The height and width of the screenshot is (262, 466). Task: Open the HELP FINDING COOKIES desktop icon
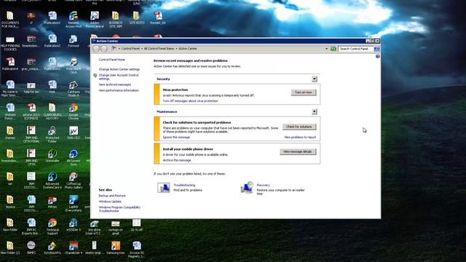click(x=10, y=42)
